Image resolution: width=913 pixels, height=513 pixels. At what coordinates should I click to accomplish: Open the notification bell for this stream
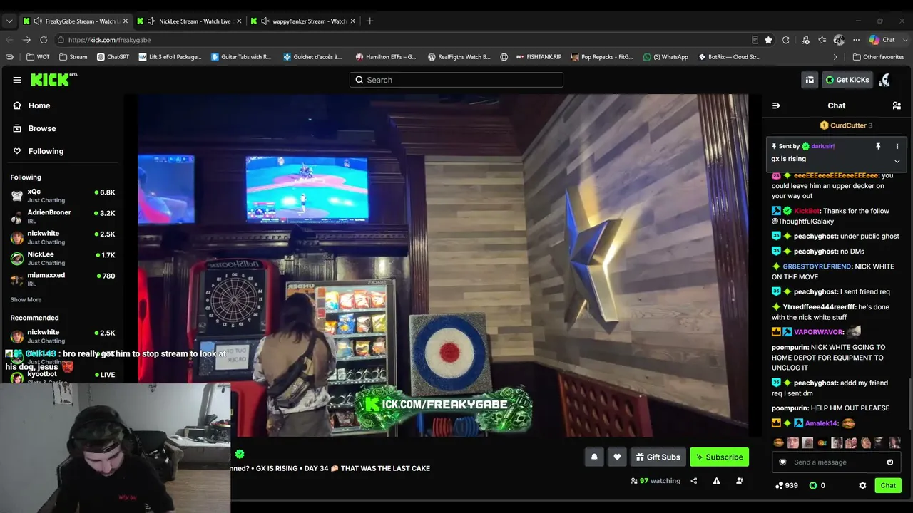pos(594,457)
